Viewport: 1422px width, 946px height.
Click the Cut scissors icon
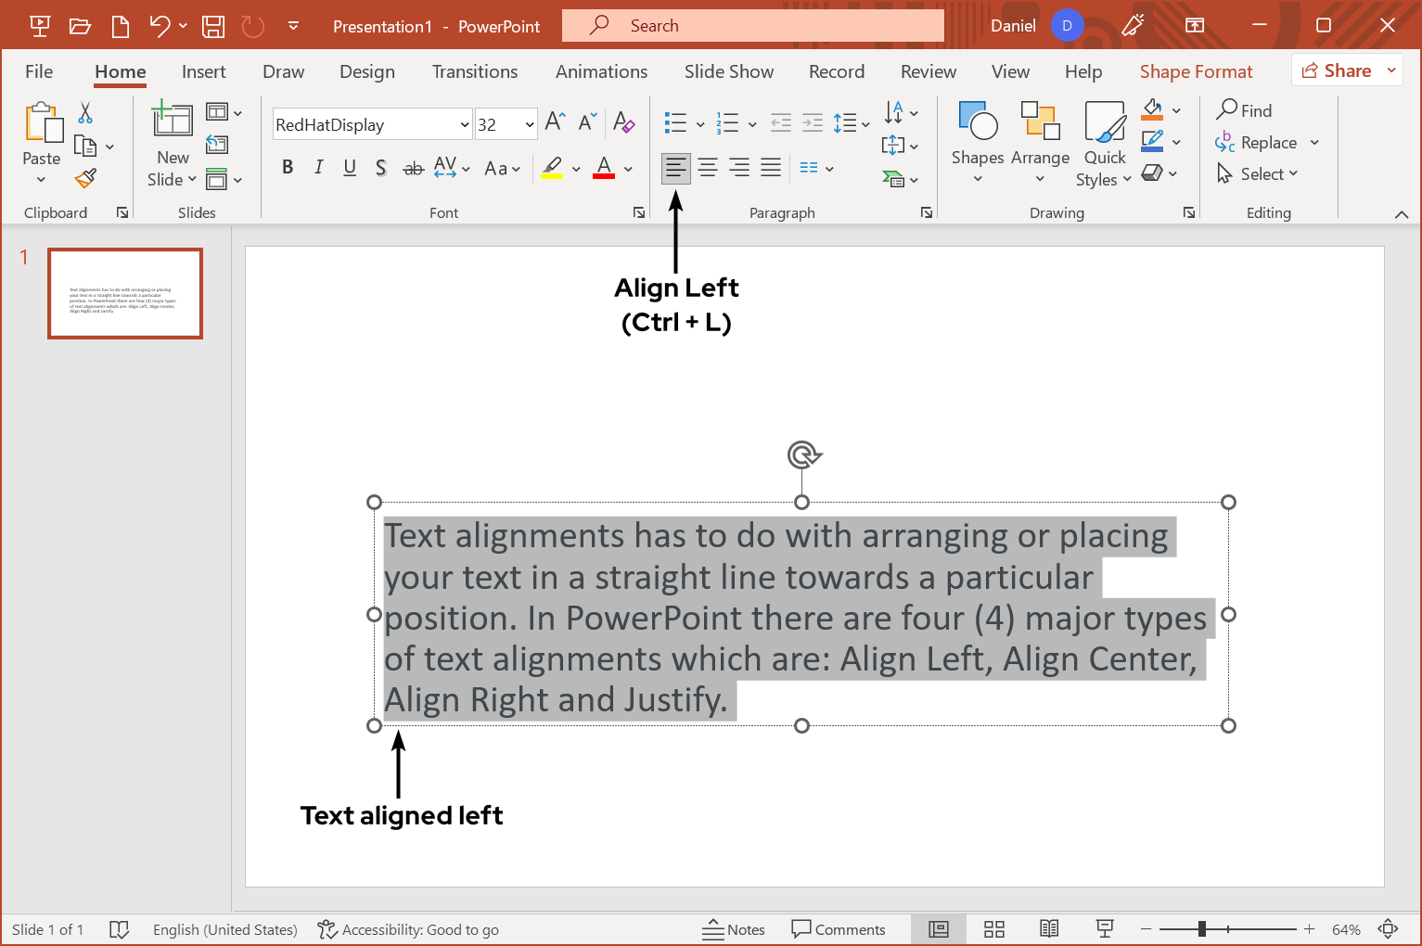[85, 113]
